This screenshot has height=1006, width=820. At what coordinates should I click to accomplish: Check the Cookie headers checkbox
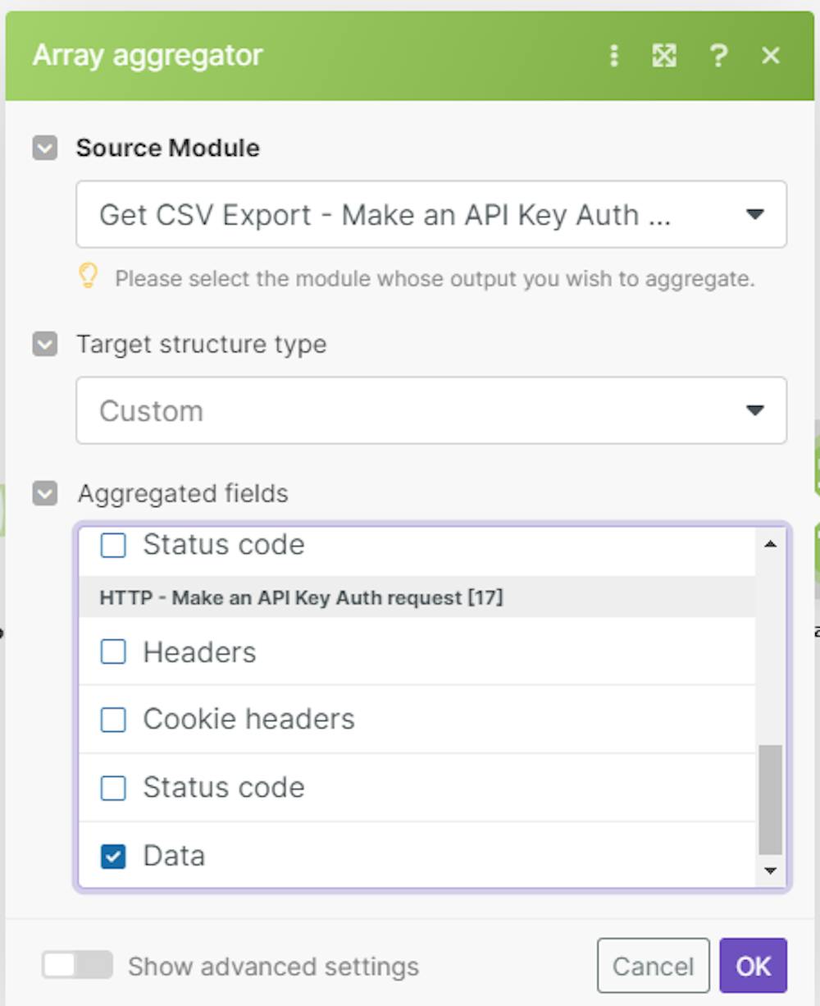[113, 720]
